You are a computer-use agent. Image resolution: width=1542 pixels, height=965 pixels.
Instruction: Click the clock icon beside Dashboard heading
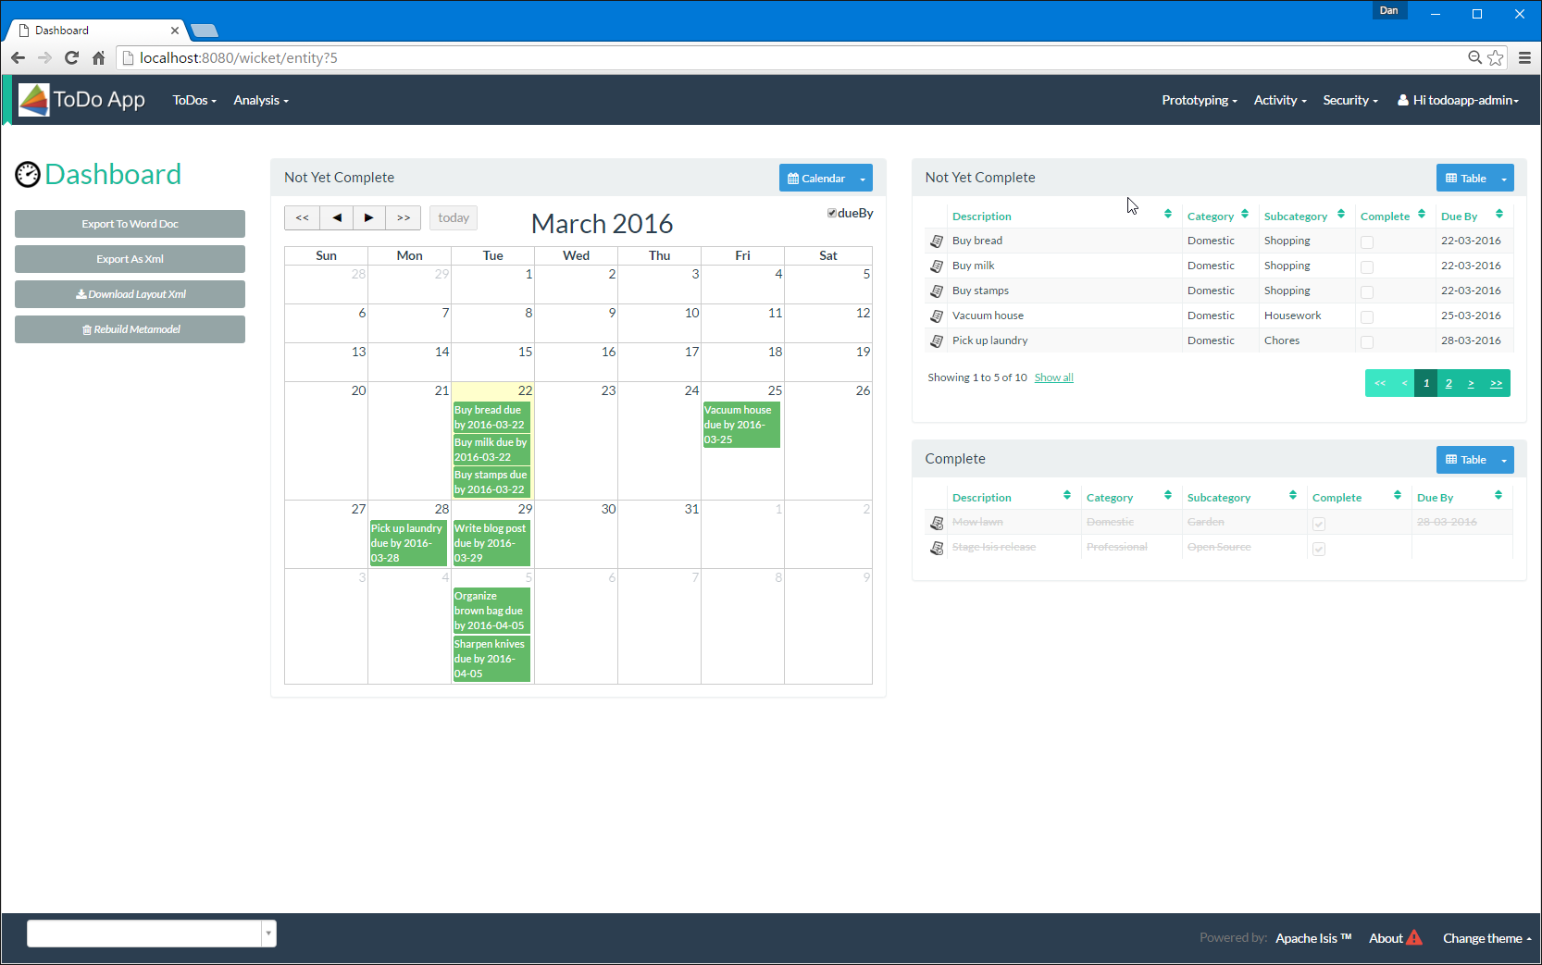(27, 175)
